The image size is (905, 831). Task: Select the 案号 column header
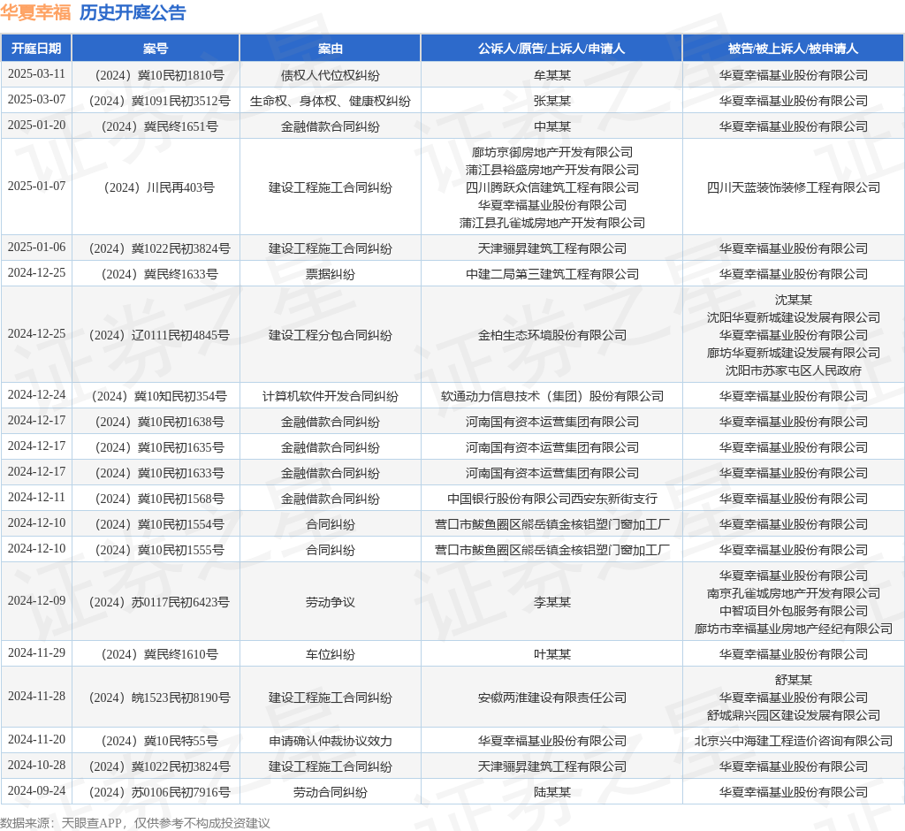tap(156, 49)
